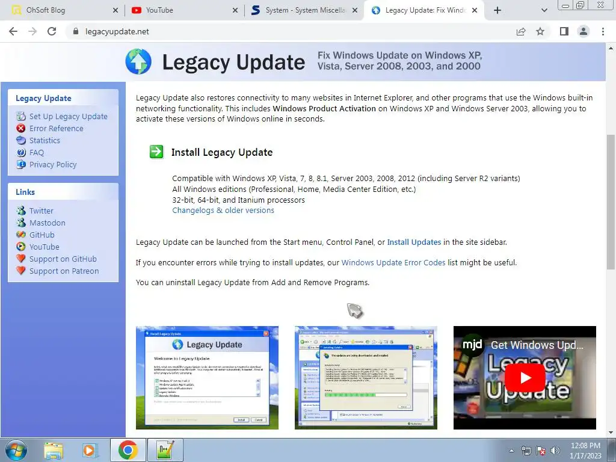Image resolution: width=616 pixels, height=462 pixels.
Task: Open the updates downloading screenshot thumbnail
Action: tap(366, 378)
